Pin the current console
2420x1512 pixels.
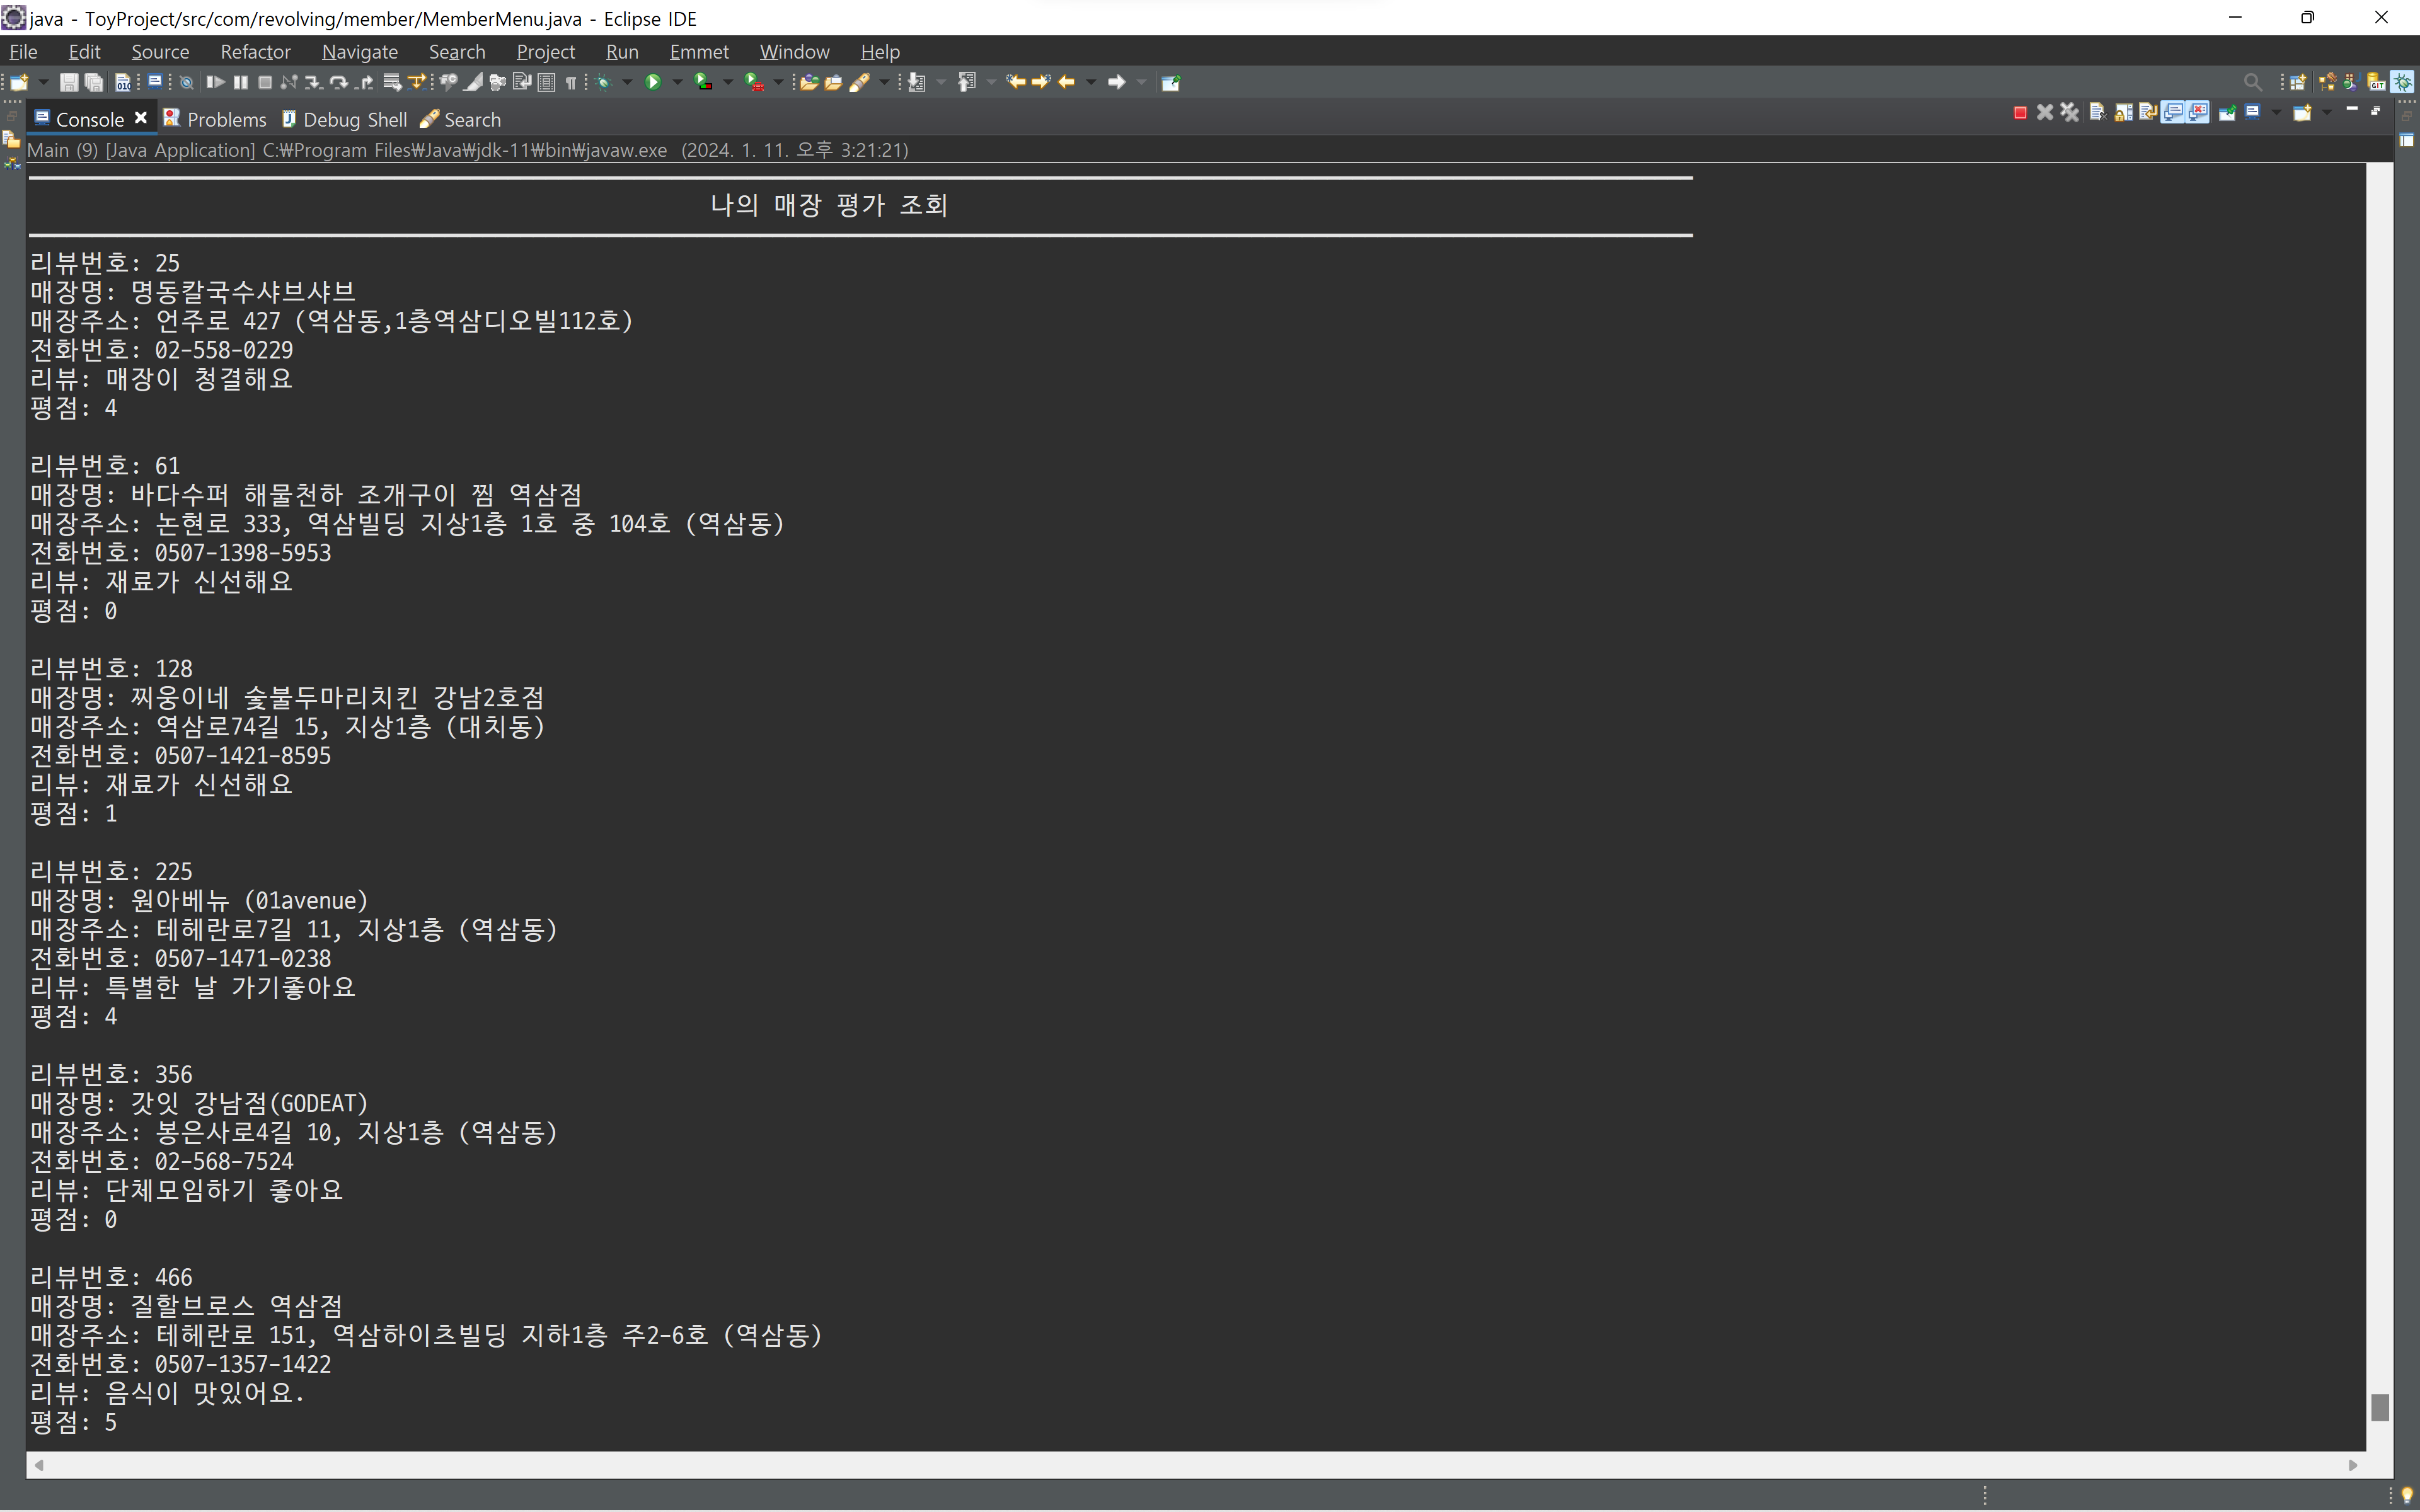tap(2227, 112)
